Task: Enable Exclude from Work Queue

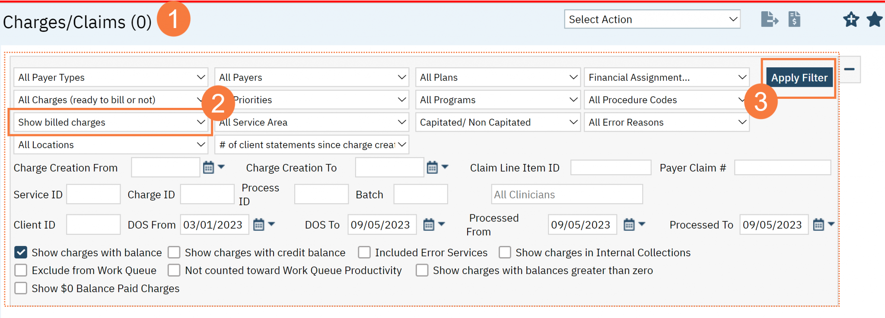Action: point(20,270)
